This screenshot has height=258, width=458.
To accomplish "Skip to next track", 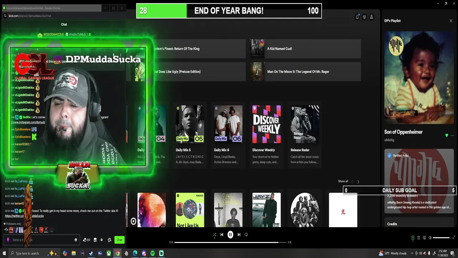I will [x=239, y=235].
